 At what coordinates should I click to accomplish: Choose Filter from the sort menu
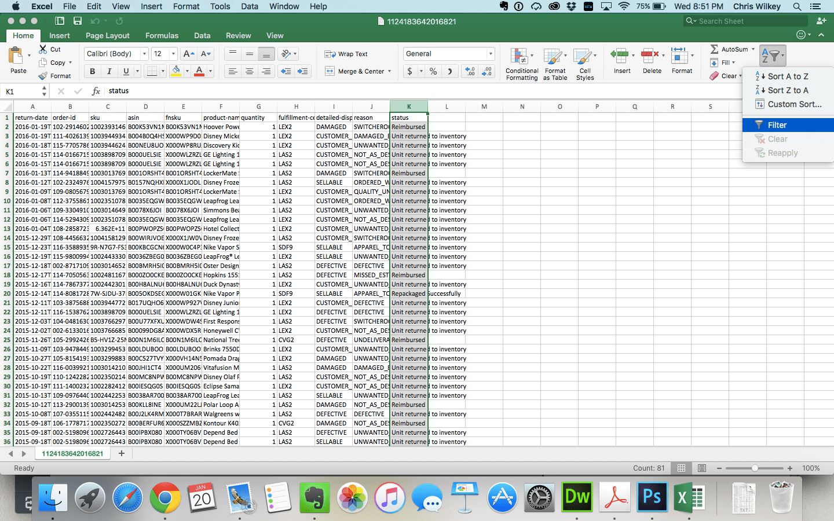[x=777, y=125]
